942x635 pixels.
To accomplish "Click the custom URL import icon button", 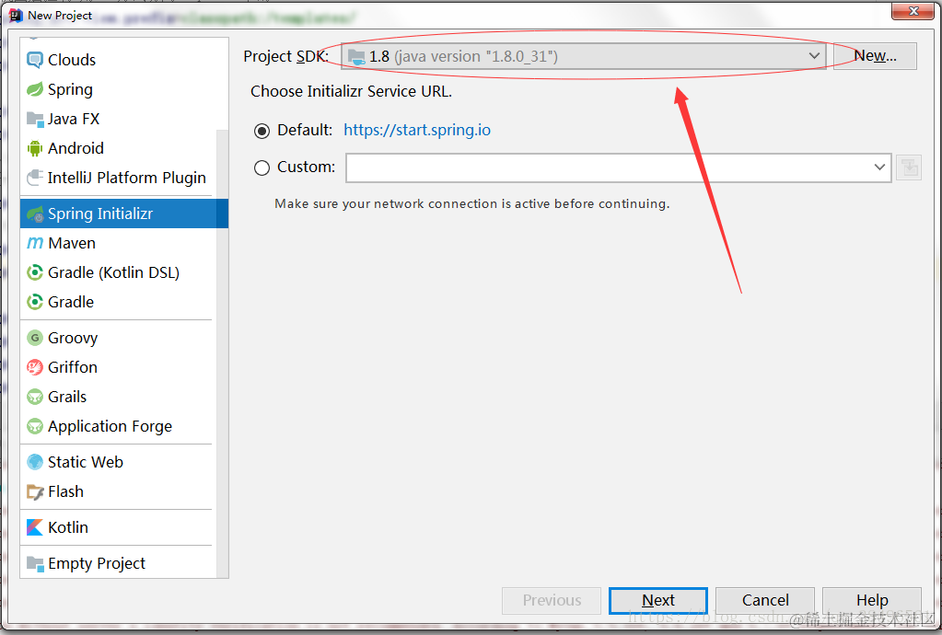I will click(x=908, y=167).
